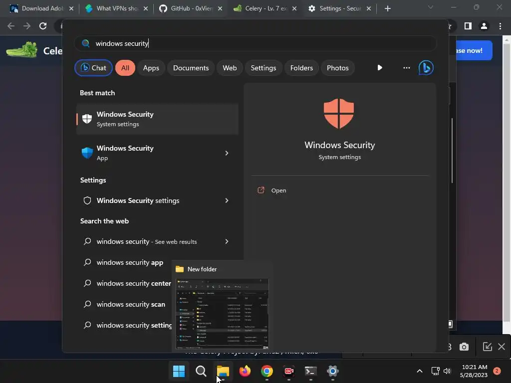
Task: Expand Windows Security App options chevron
Action: [227, 153]
